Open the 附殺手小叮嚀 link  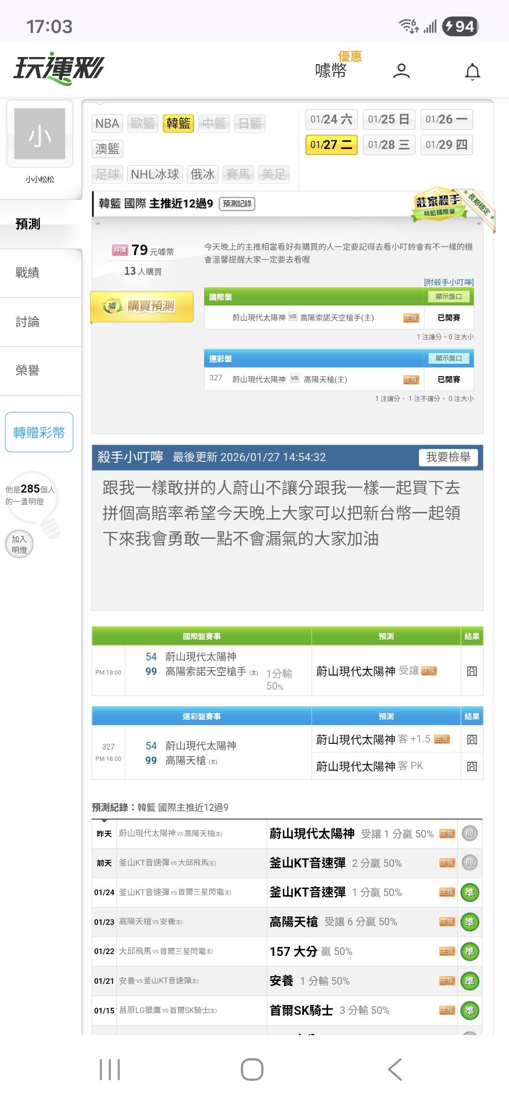click(449, 282)
